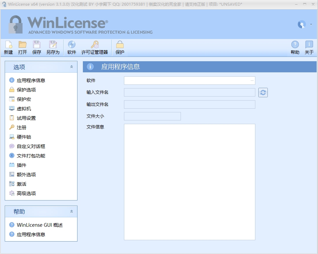
Task: Go to 保护宏 in the options list
Action: [20, 99]
